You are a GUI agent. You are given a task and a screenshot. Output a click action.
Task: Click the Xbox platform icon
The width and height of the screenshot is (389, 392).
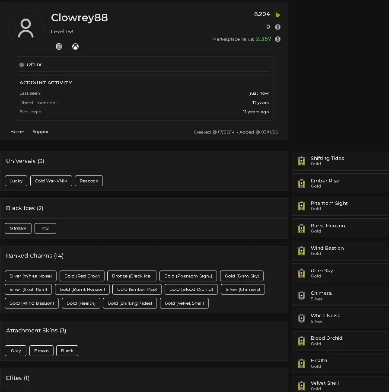75,47
